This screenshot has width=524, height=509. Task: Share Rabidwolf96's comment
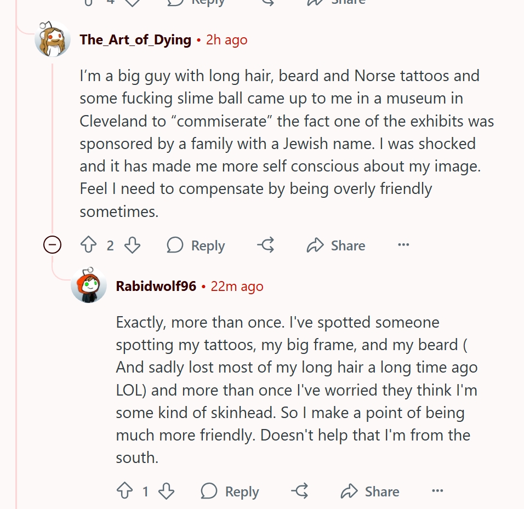pyautogui.click(x=371, y=491)
